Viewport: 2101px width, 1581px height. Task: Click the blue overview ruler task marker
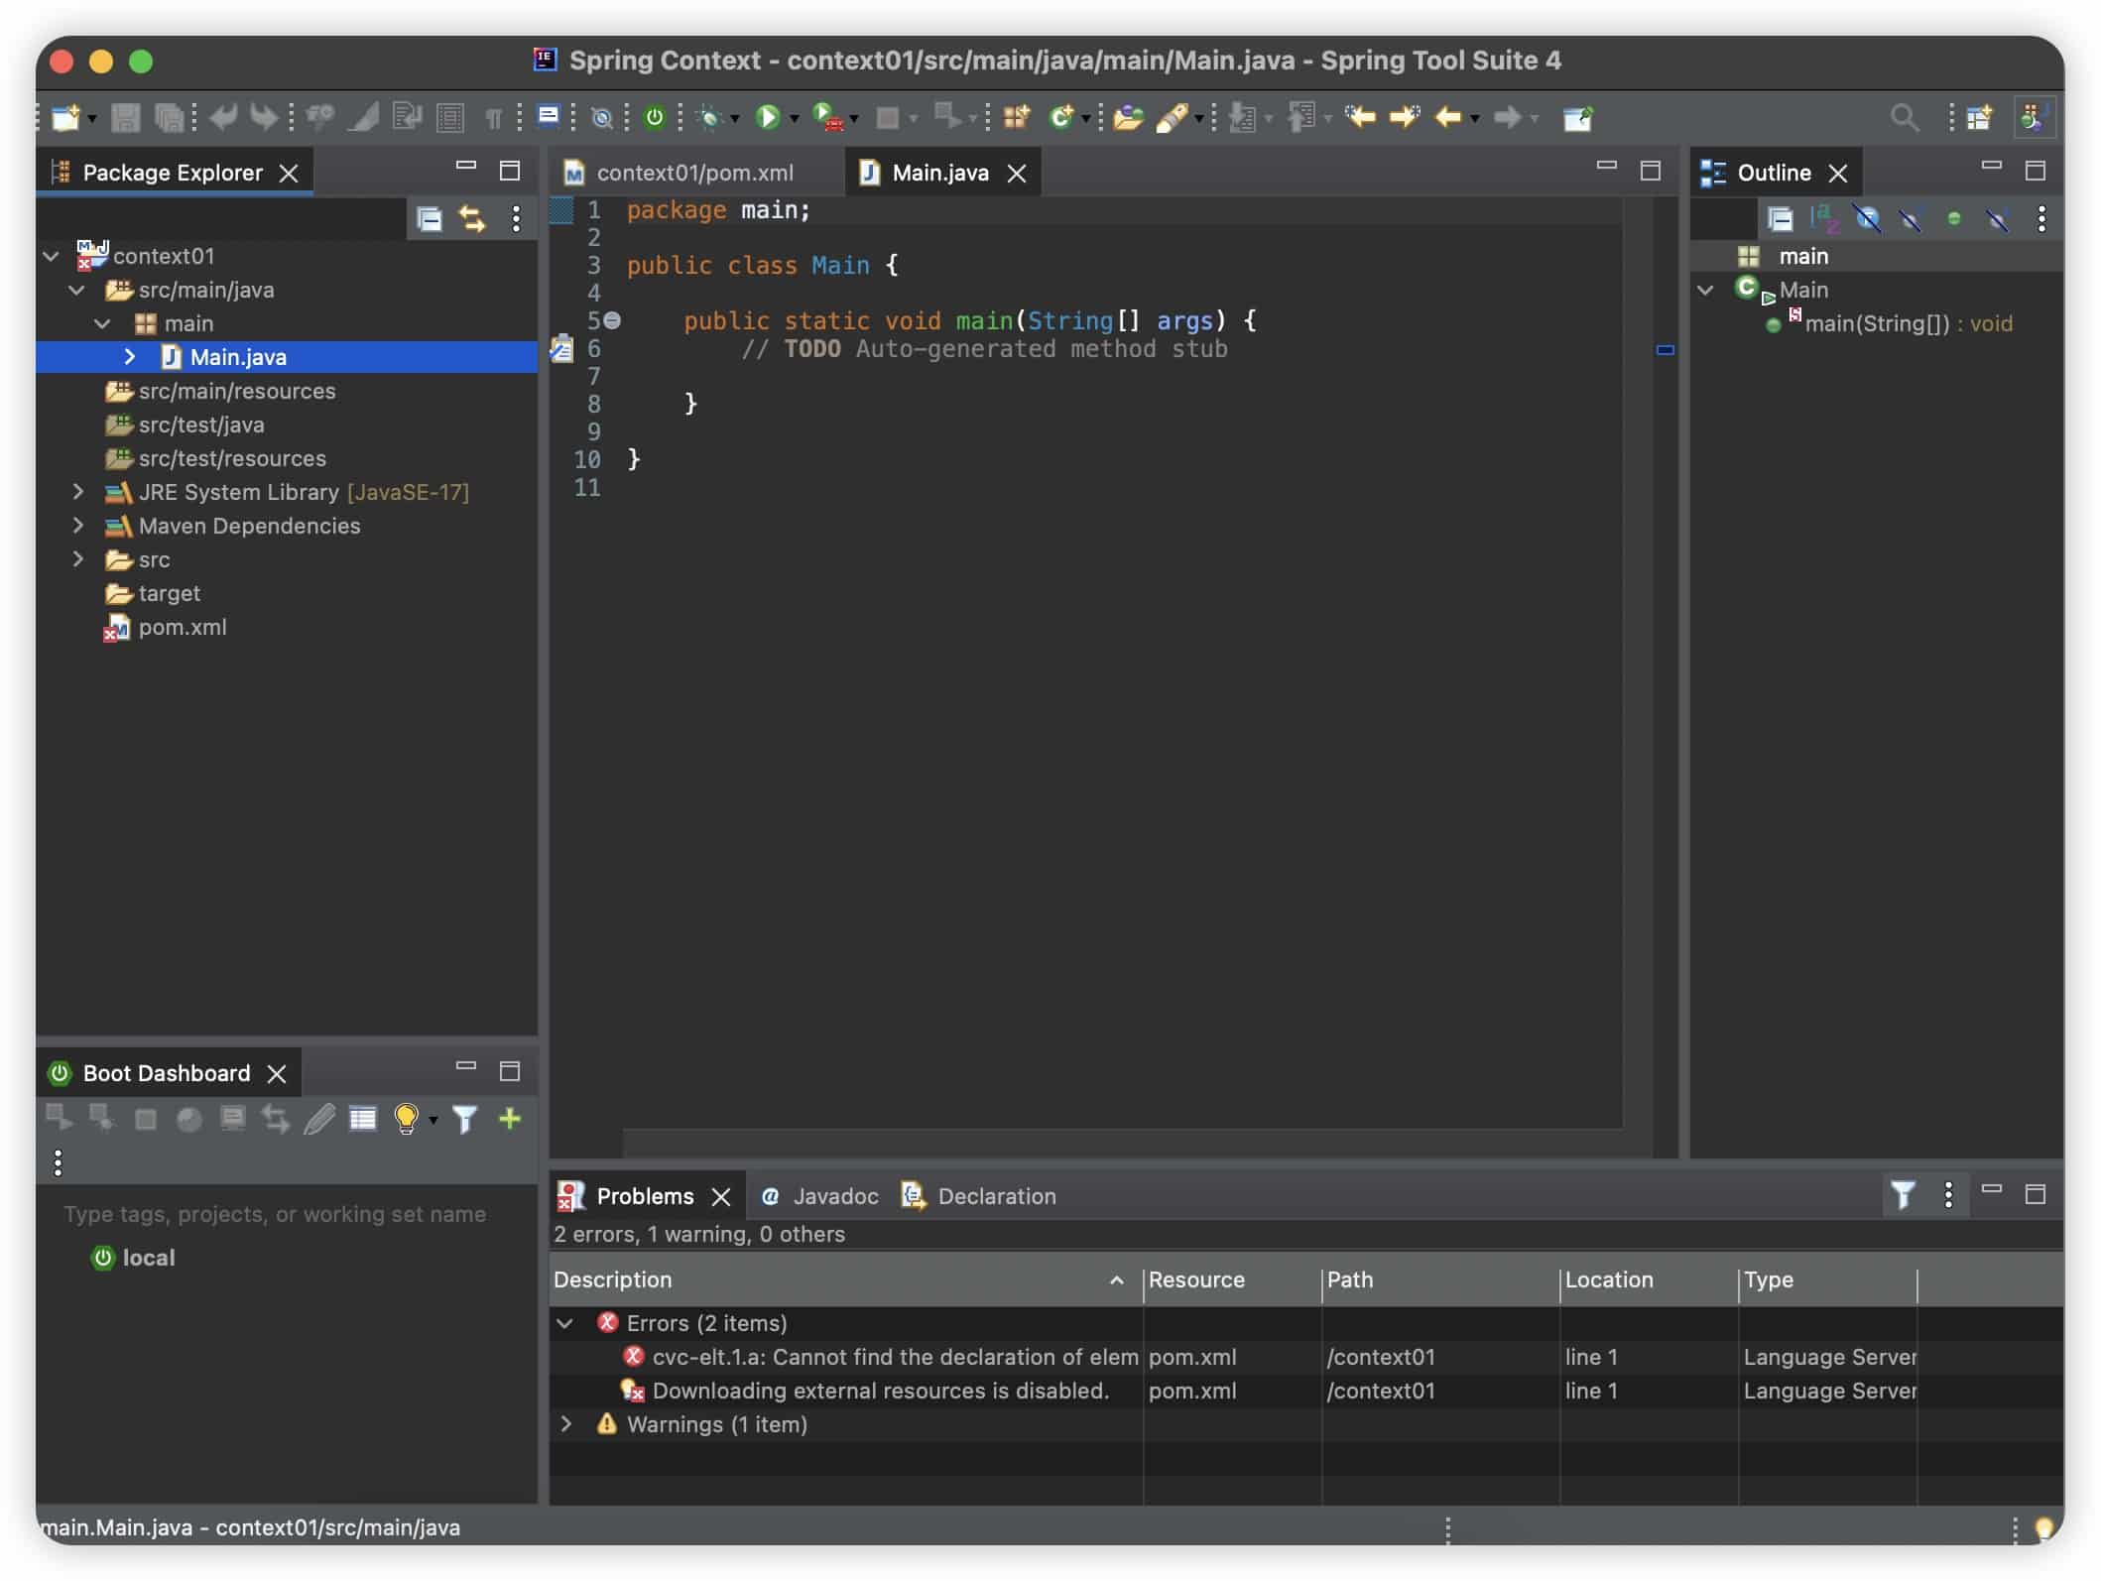click(x=1666, y=349)
